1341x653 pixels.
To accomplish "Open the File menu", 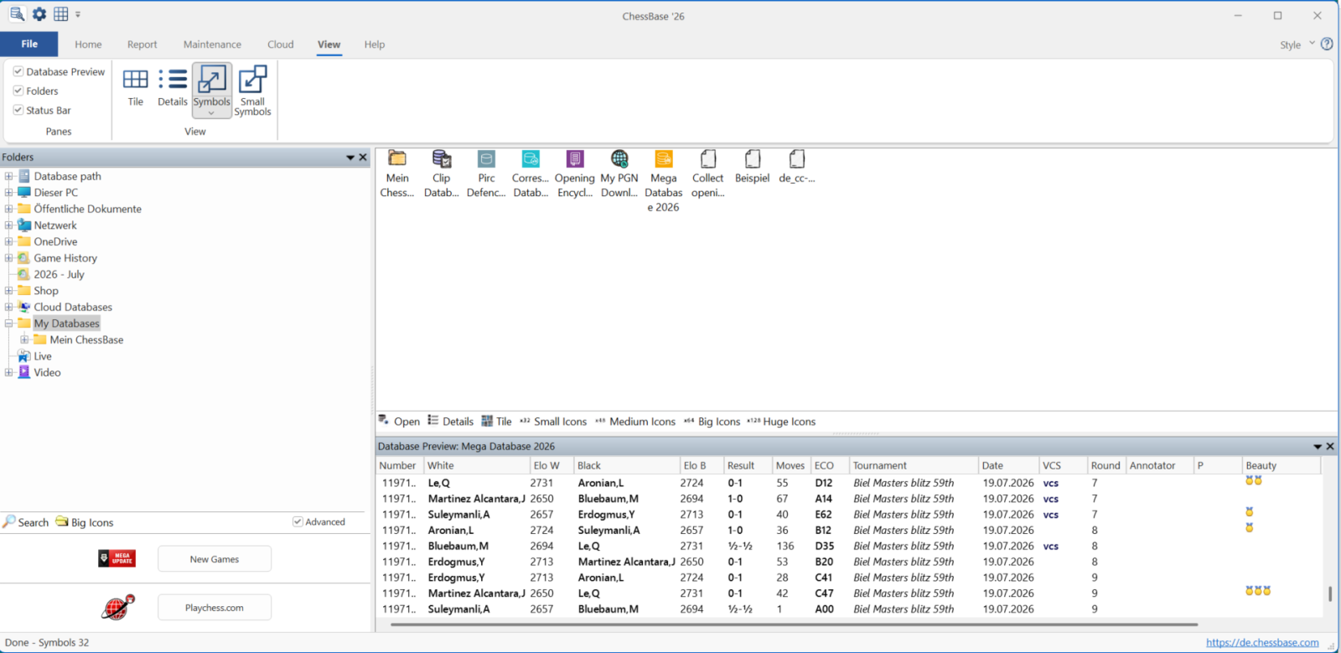I will click(29, 44).
